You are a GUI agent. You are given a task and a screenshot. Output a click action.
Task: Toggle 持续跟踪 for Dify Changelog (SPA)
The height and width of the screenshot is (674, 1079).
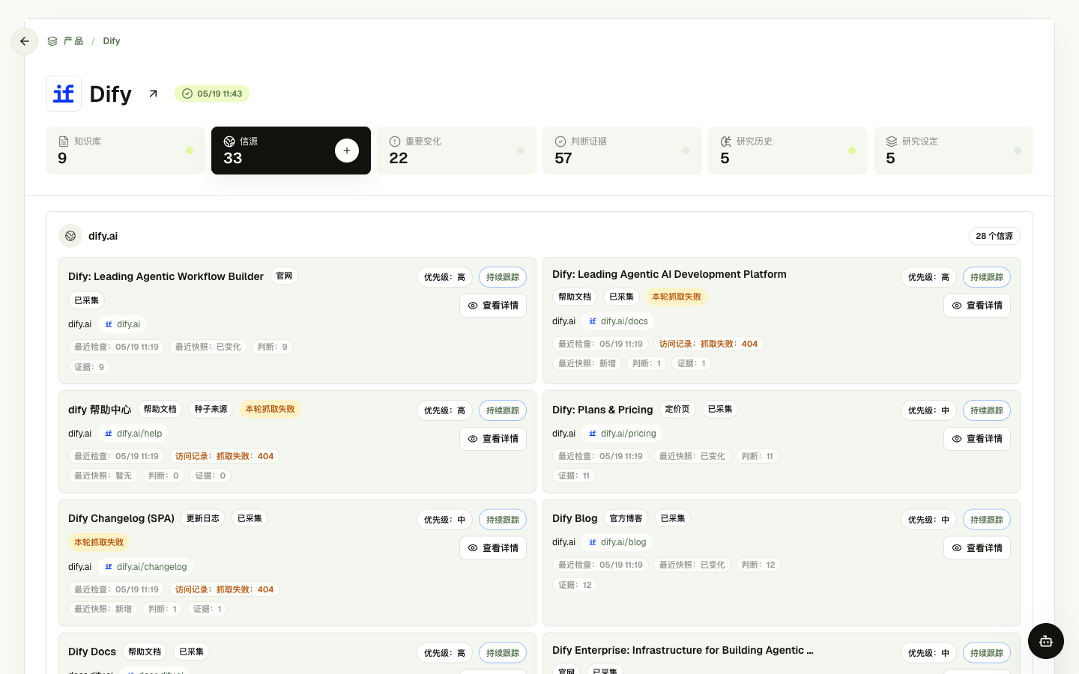click(x=503, y=520)
